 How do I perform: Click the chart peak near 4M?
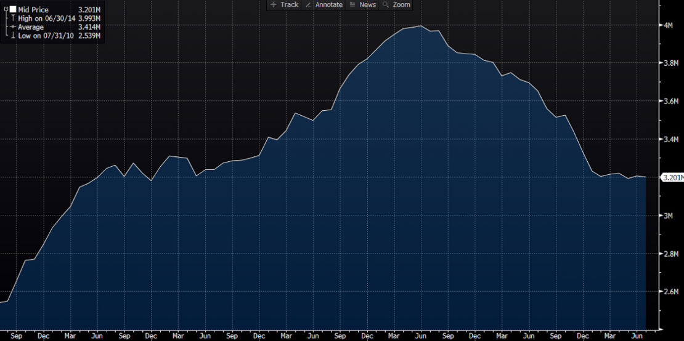click(420, 26)
